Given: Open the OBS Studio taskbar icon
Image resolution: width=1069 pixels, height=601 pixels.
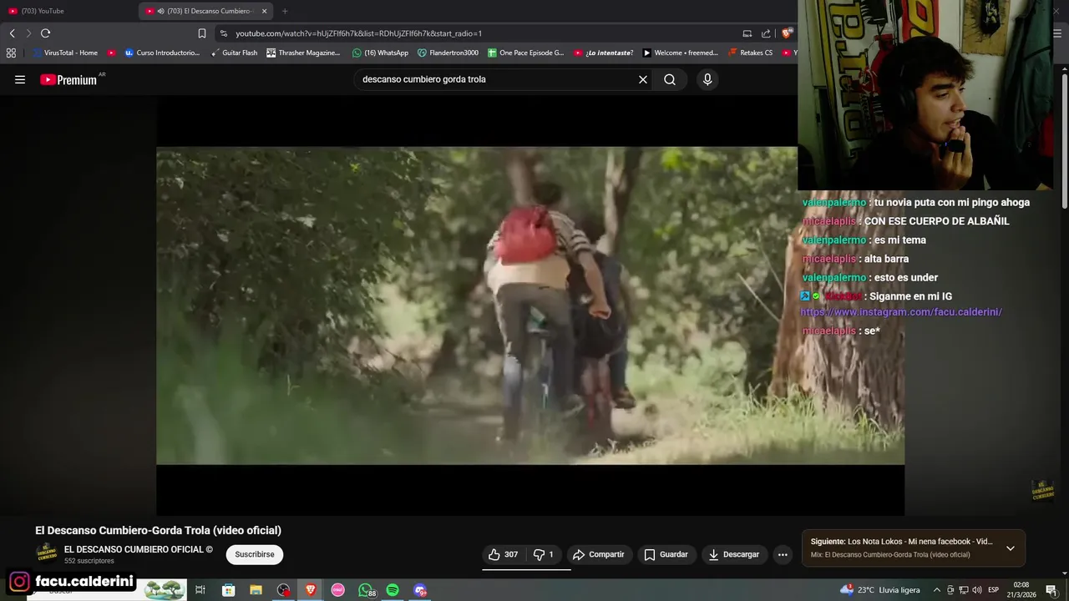Looking at the screenshot, I should [283, 590].
